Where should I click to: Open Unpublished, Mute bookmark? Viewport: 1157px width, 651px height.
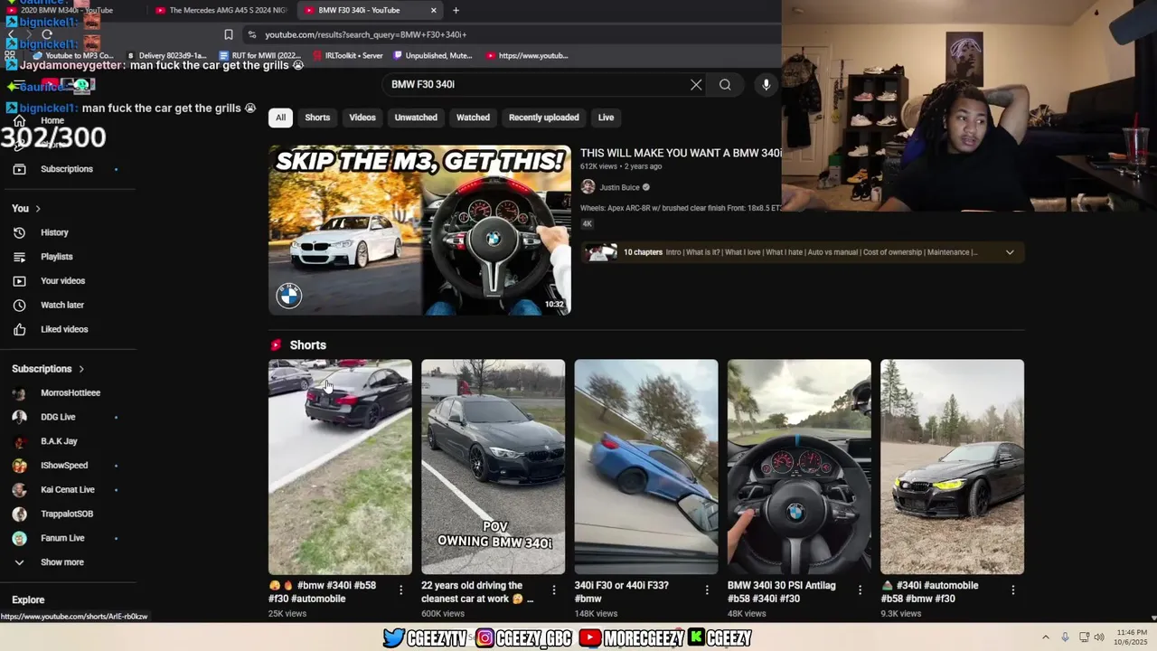click(432, 55)
